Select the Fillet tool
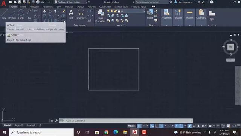 (55, 16)
